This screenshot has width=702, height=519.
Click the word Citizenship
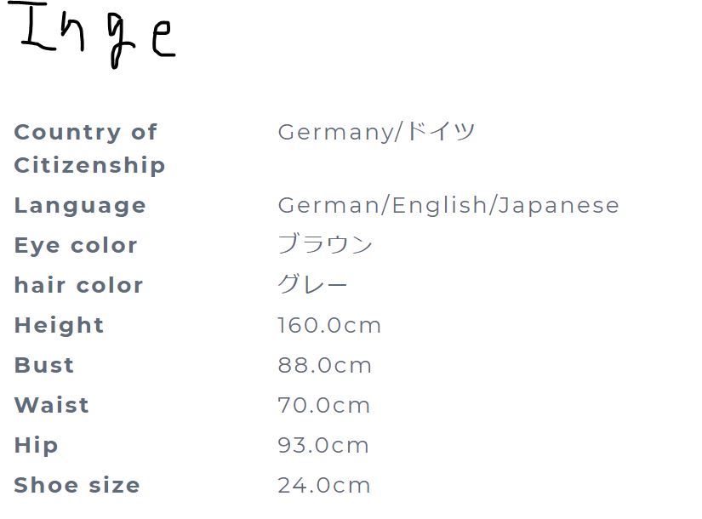tap(89, 165)
